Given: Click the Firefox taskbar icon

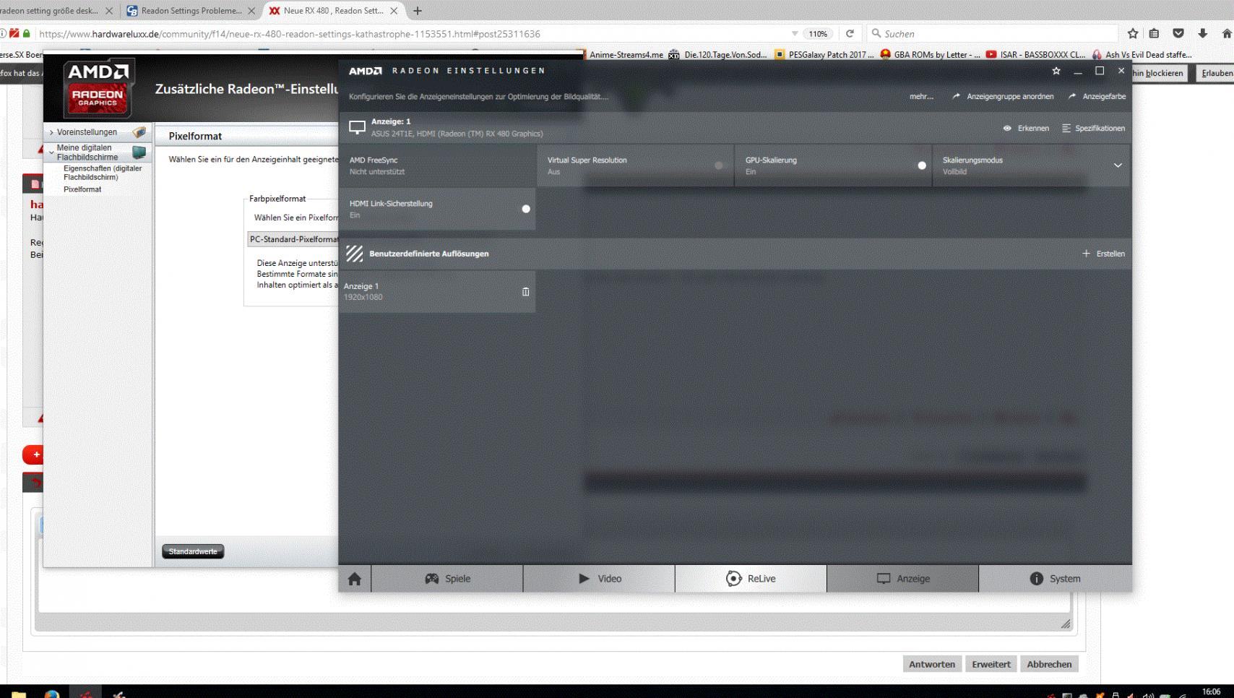Looking at the screenshot, I should 52,694.
